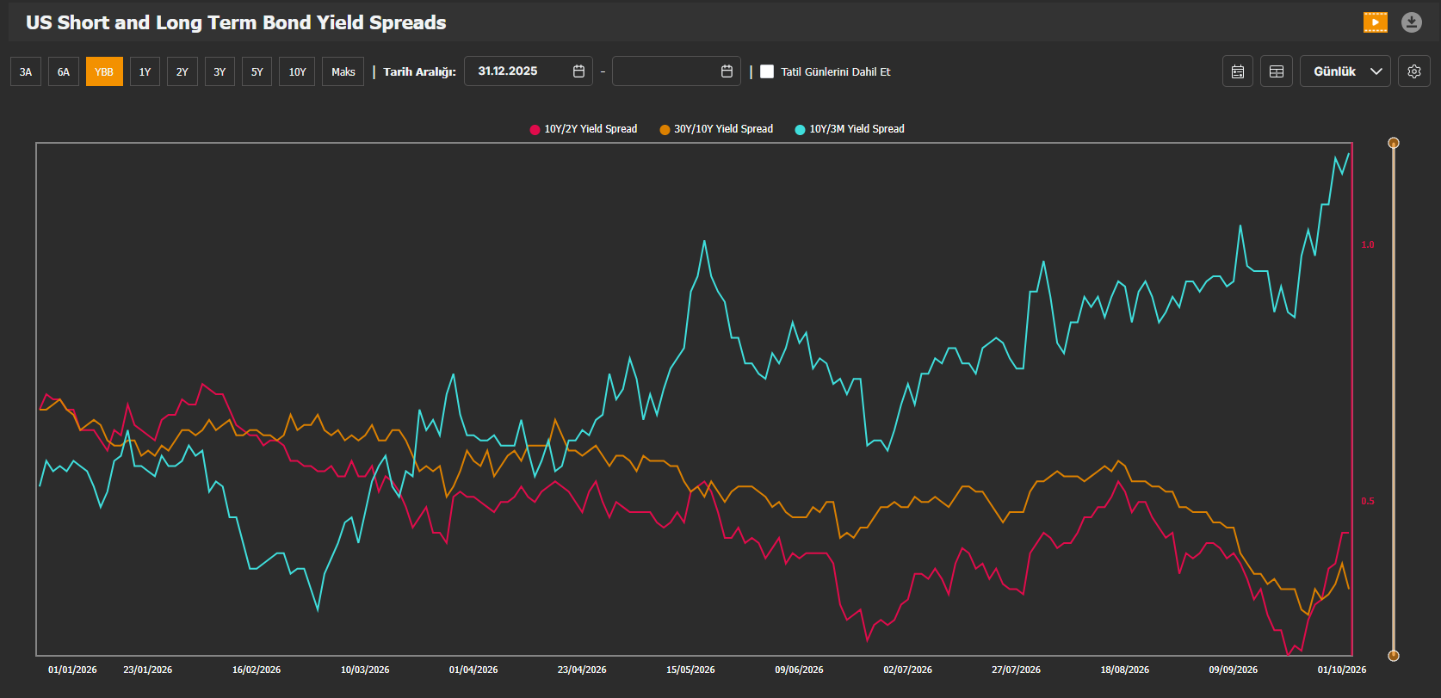Switch to table view icon
The height and width of the screenshot is (698, 1441).
click(1277, 71)
